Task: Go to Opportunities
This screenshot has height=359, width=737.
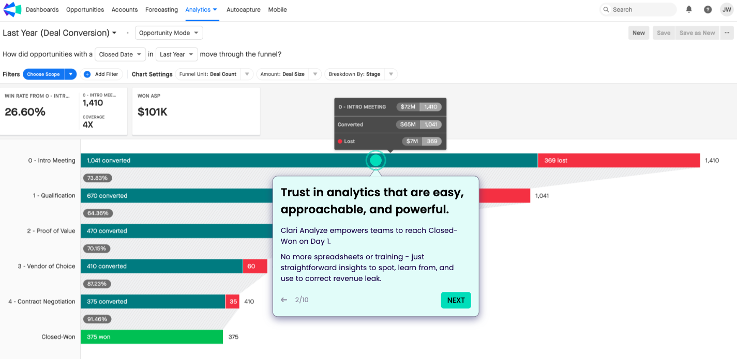Action: tap(85, 10)
